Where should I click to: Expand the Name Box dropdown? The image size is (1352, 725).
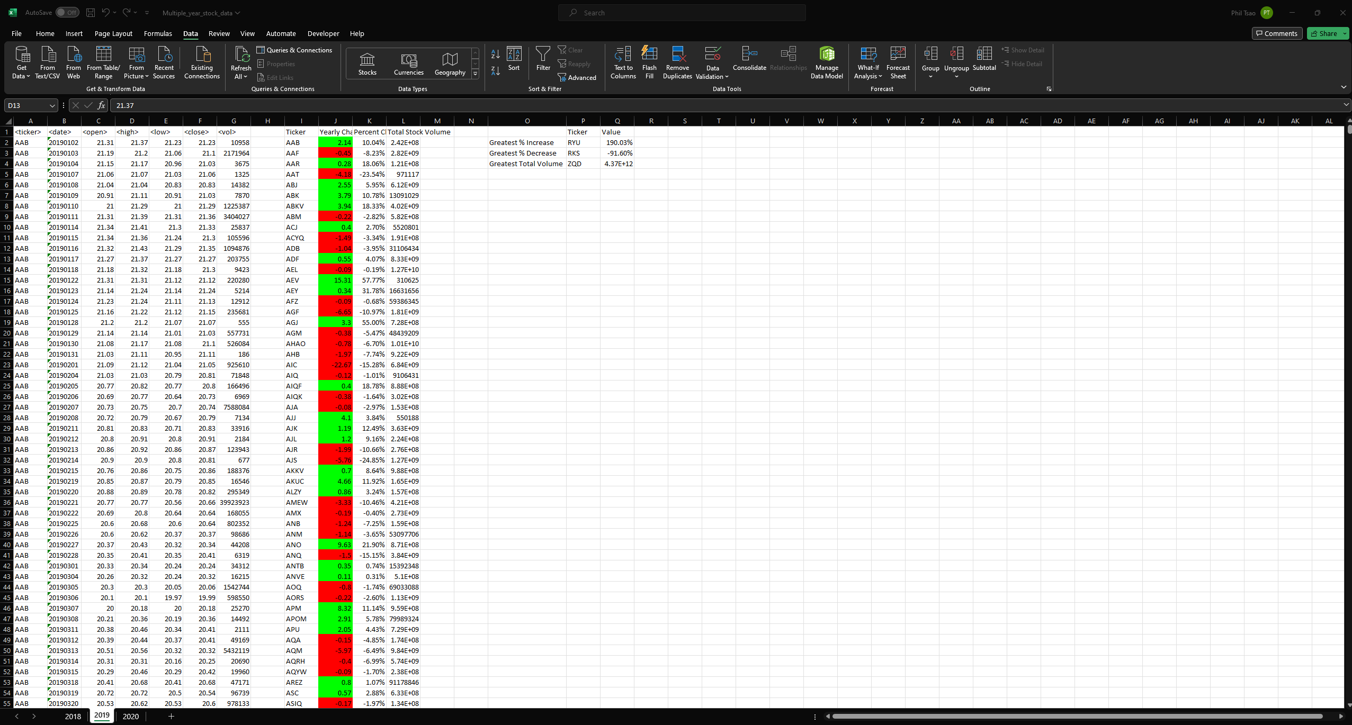[x=52, y=105]
